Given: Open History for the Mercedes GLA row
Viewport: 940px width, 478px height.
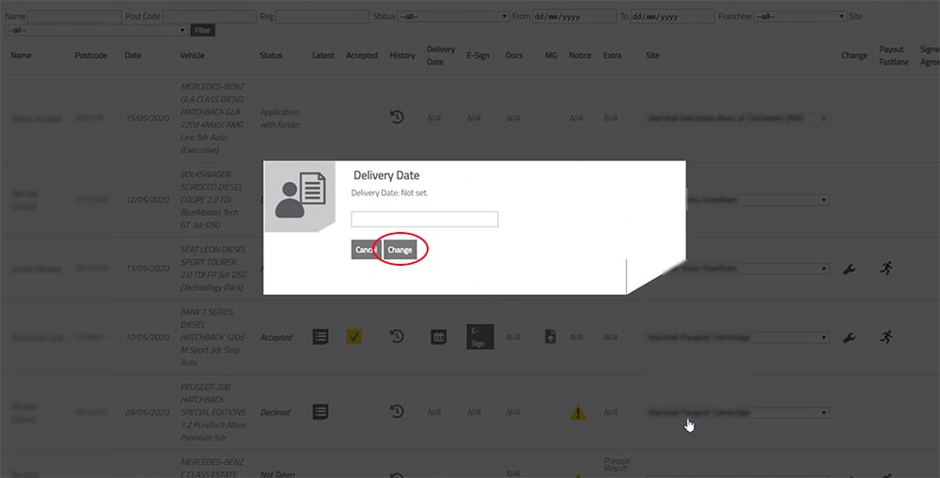Looking at the screenshot, I should (x=398, y=117).
